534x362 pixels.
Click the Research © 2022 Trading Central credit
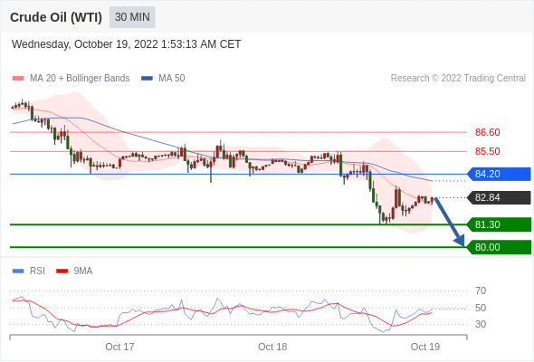458,79
